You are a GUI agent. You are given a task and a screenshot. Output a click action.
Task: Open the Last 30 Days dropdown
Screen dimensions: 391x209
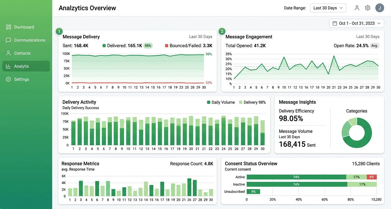click(x=328, y=8)
